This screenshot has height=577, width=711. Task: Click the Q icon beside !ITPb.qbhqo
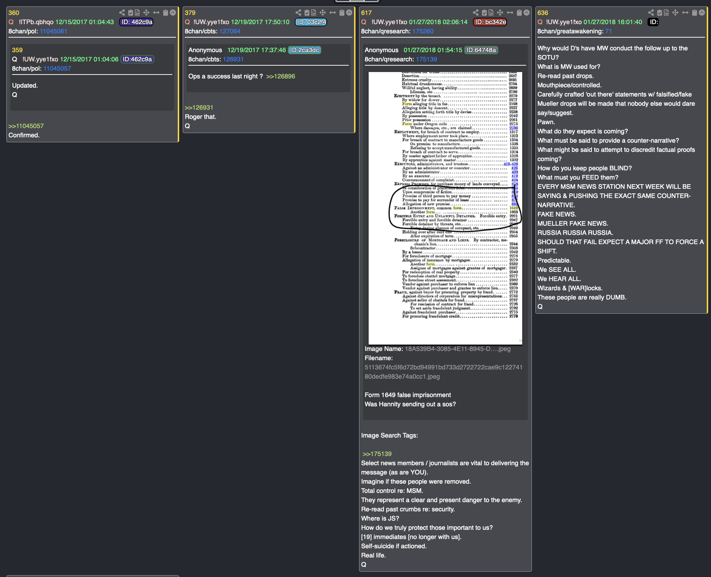click(11, 22)
